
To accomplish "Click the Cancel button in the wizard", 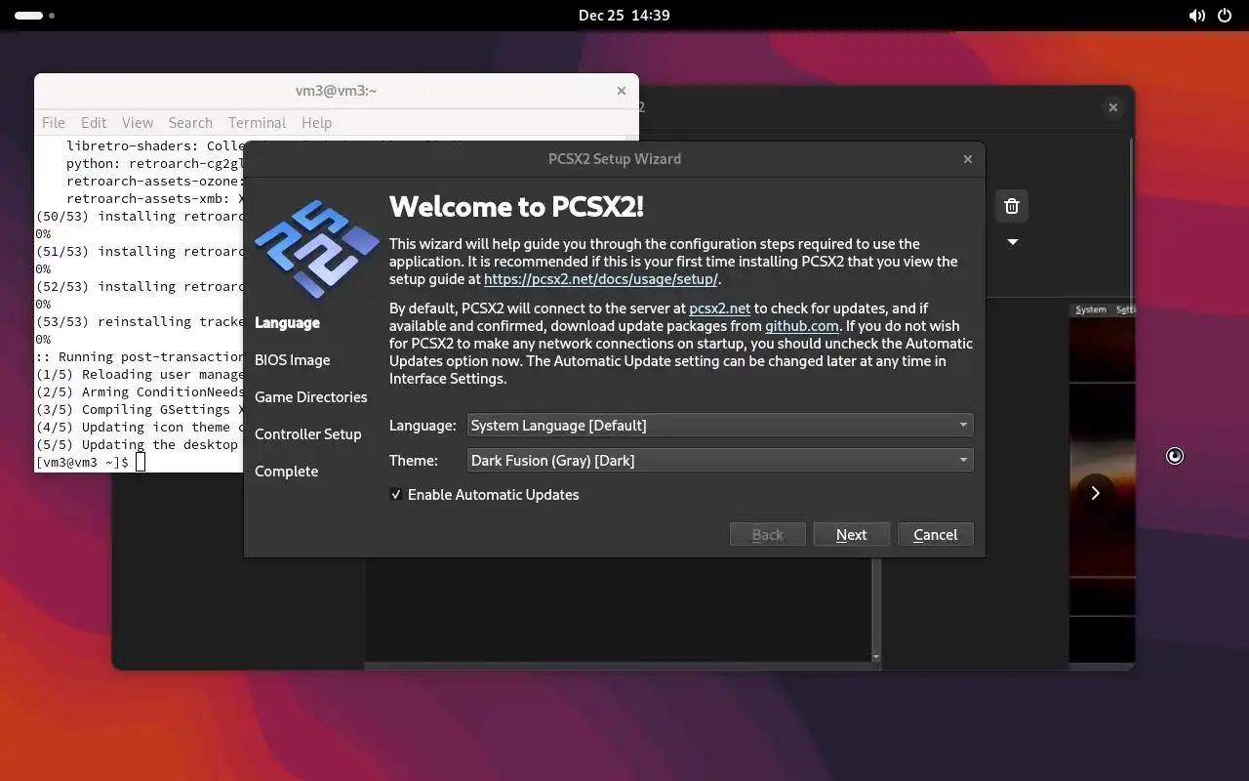I will point(935,535).
